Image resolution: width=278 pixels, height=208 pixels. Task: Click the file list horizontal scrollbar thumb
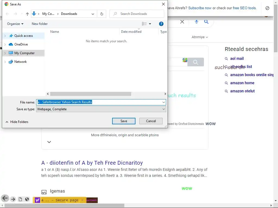click(x=91, y=94)
